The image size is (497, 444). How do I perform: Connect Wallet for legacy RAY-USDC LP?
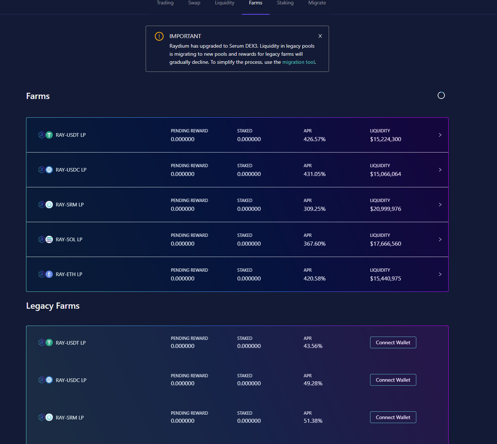pos(393,380)
